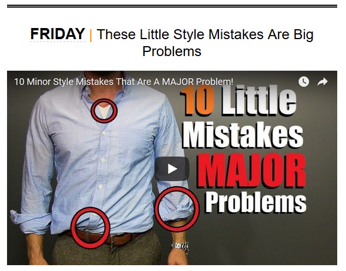Click the red circle on the rolled sleeve

click(177, 209)
